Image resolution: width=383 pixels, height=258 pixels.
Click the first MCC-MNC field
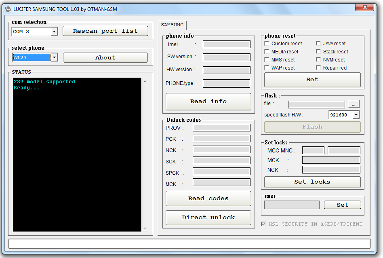(313, 150)
